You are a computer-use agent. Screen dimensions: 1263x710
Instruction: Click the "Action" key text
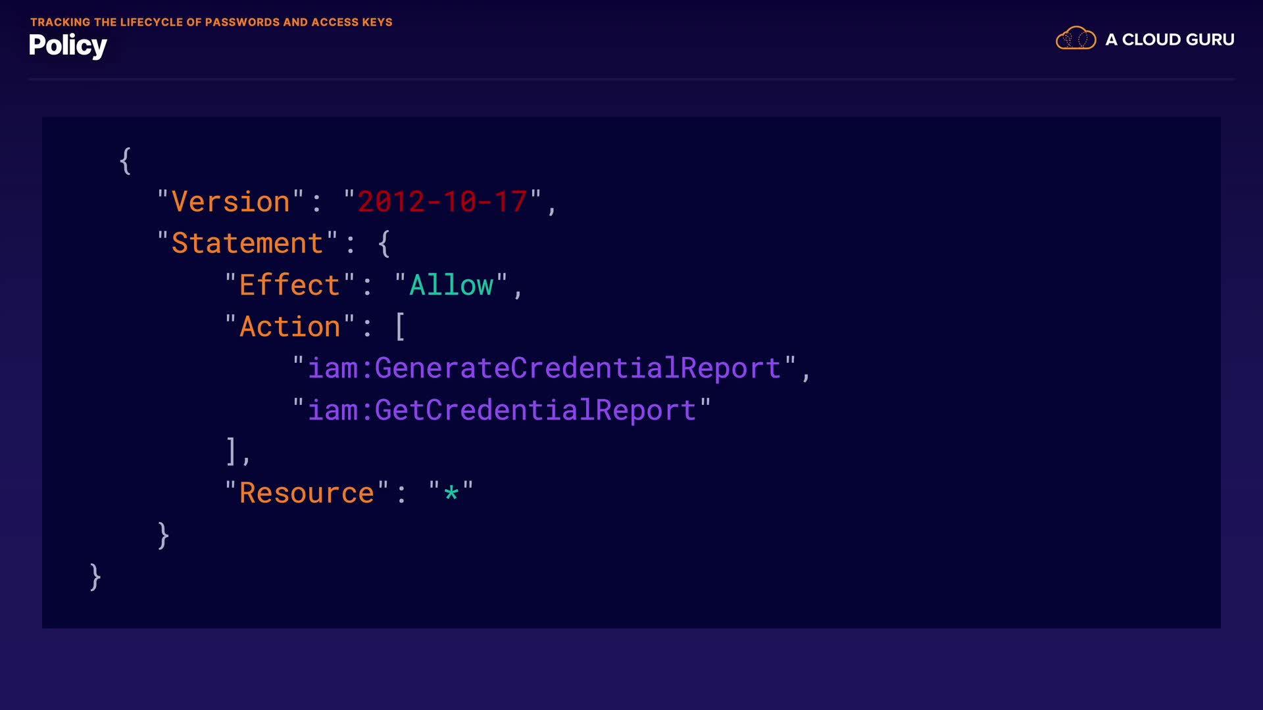pyautogui.click(x=289, y=327)
